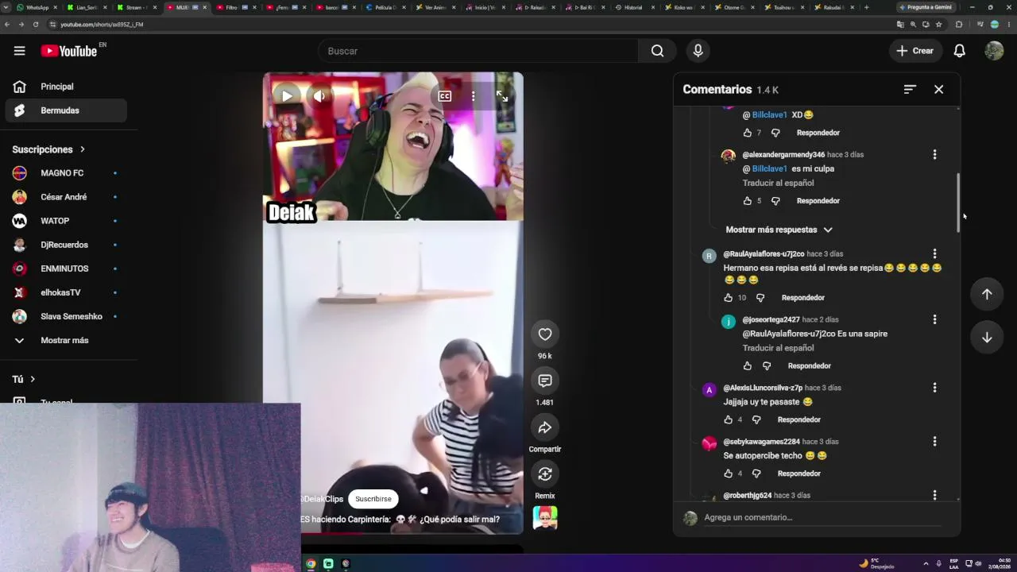Open options for sebykawagames2284 comment

click(x=934, y=442)
